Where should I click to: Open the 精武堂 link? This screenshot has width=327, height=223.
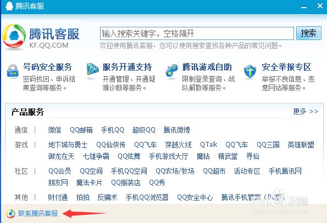coord(228,156)
